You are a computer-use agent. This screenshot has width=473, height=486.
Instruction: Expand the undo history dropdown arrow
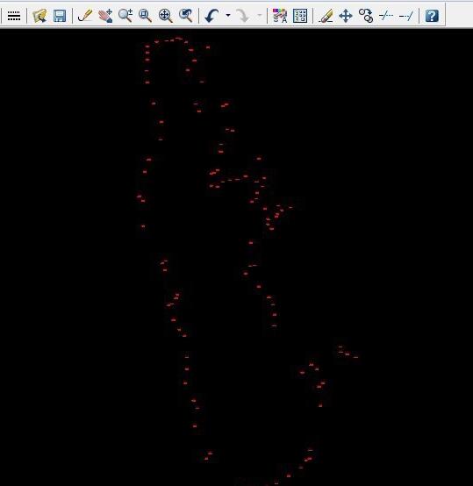pyautogui.click(x=228, y=15)
